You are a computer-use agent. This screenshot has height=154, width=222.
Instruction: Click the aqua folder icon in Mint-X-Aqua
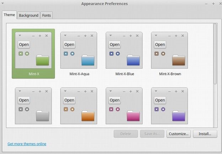point(88,60)
